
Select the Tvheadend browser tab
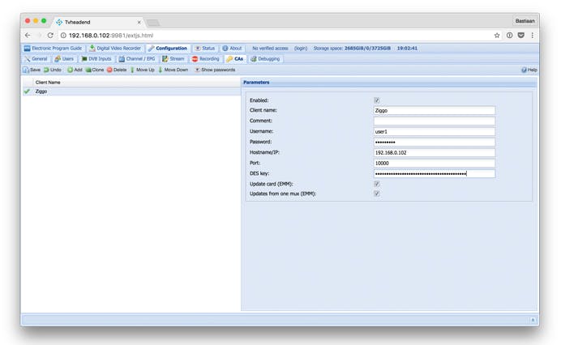tap(98, 22)
